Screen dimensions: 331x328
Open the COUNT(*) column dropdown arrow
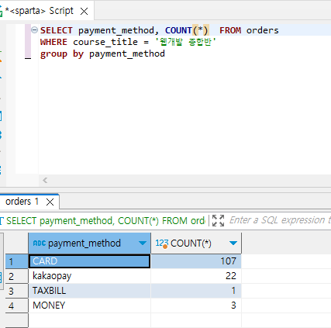tap(233, 243)
